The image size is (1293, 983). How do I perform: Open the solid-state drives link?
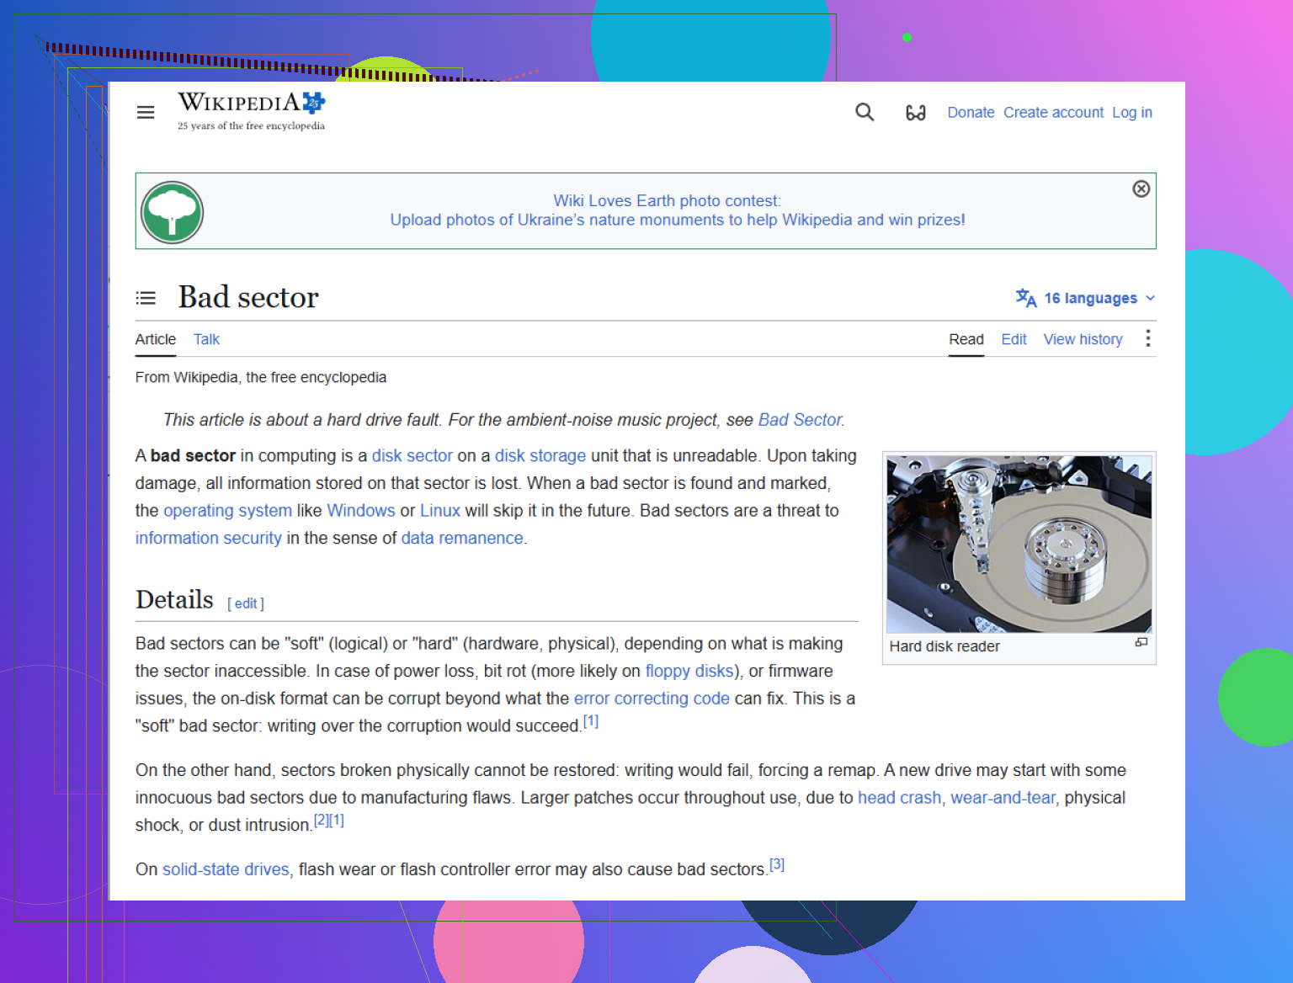226,869
